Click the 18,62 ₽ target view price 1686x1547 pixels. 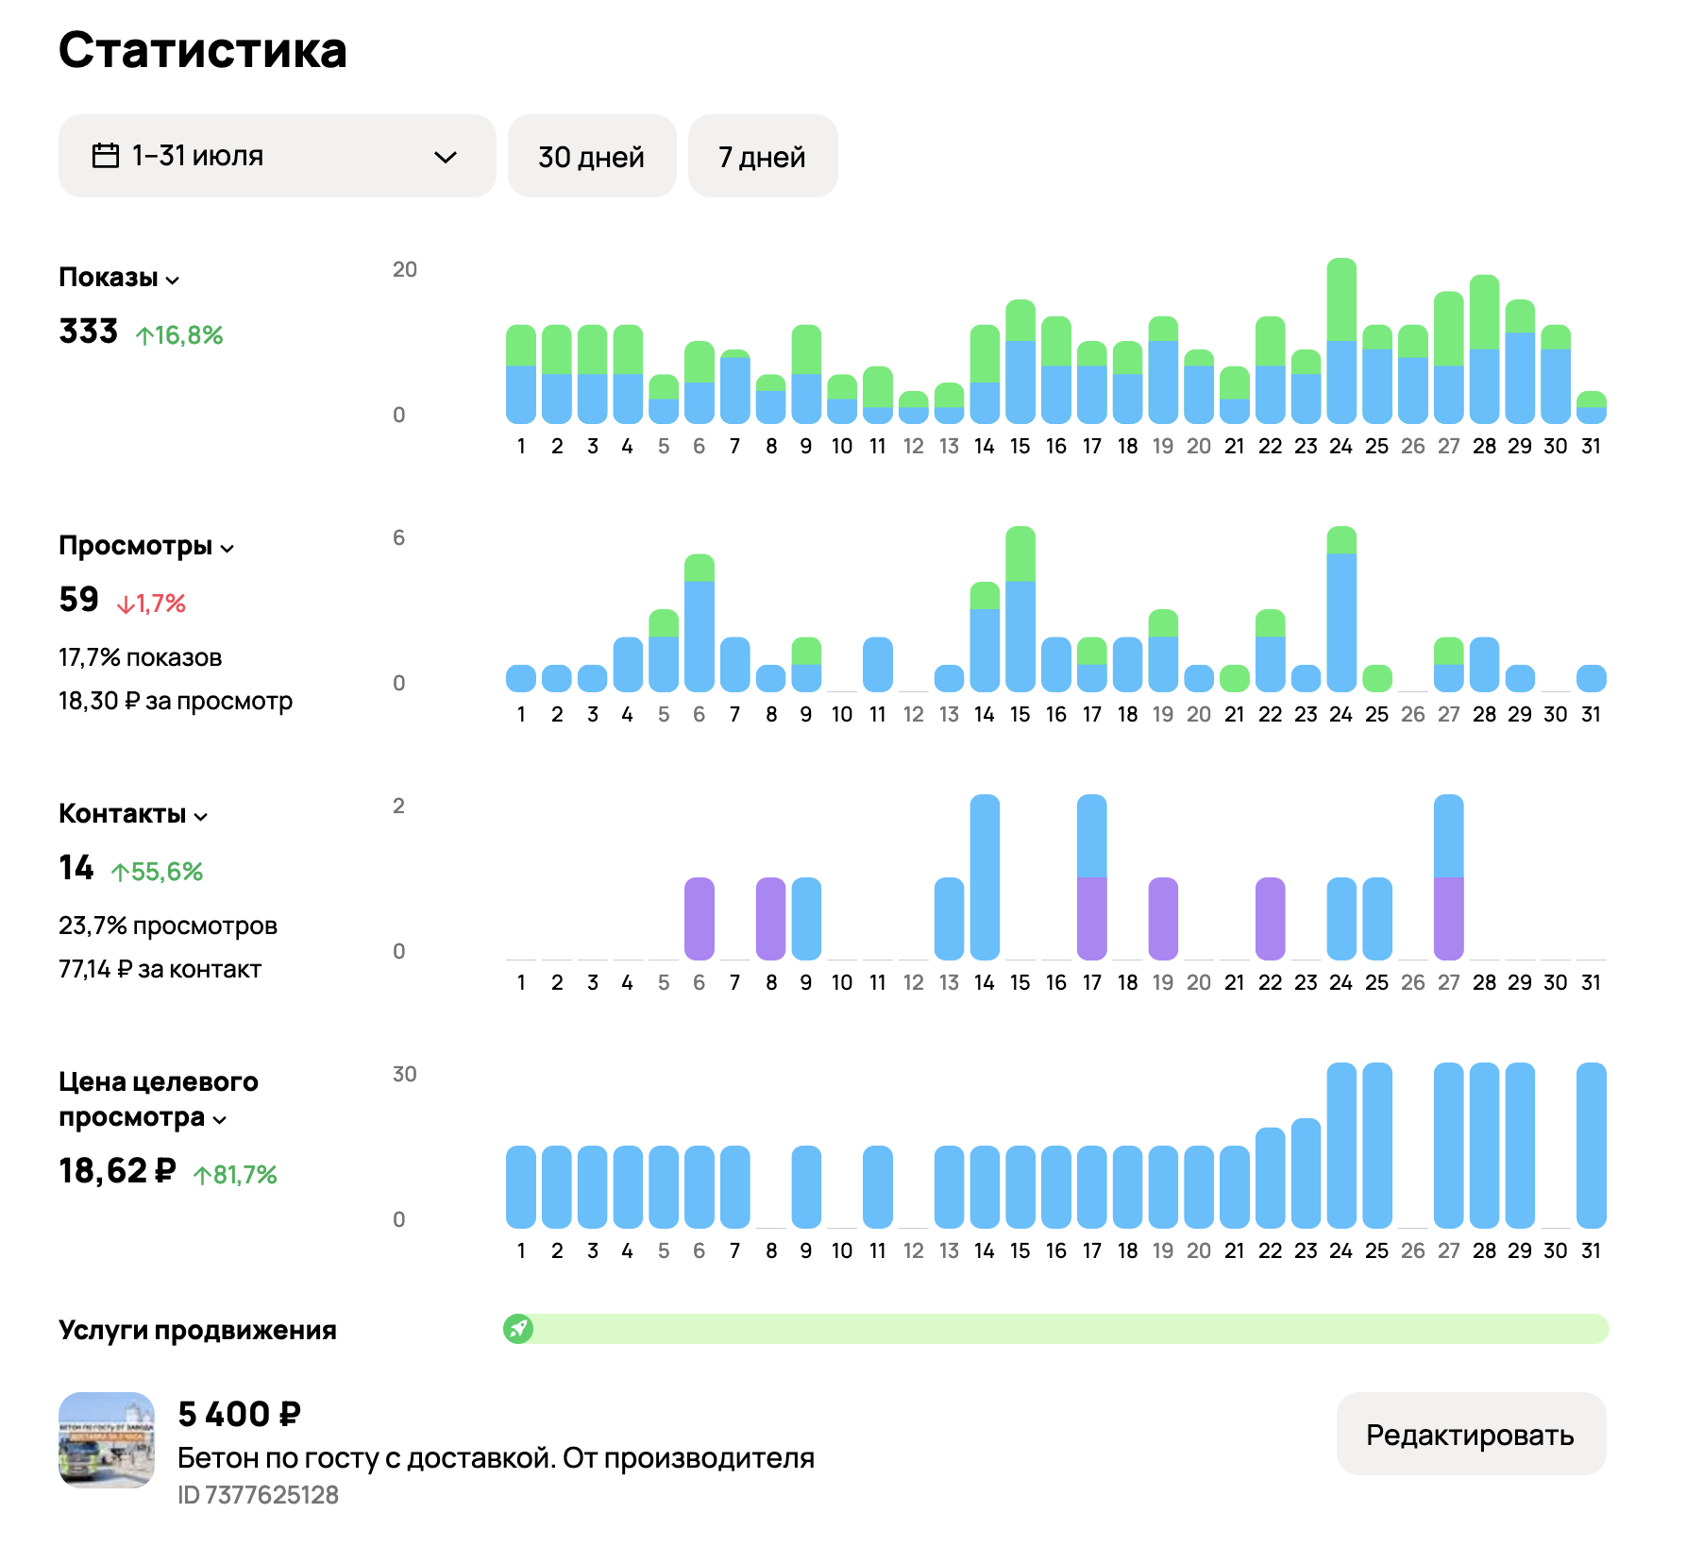pyautogui.click(x=118, y=1171)
